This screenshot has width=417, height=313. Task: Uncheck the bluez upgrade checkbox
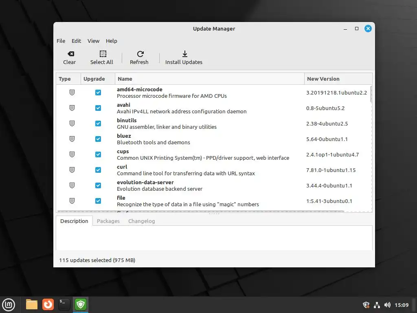[98, 139]
